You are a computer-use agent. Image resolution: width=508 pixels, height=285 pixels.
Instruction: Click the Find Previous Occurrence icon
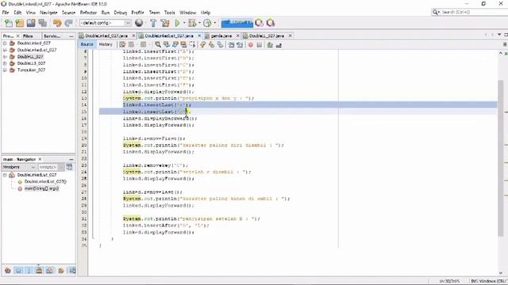pyautogui.click(x=166, y=44)
